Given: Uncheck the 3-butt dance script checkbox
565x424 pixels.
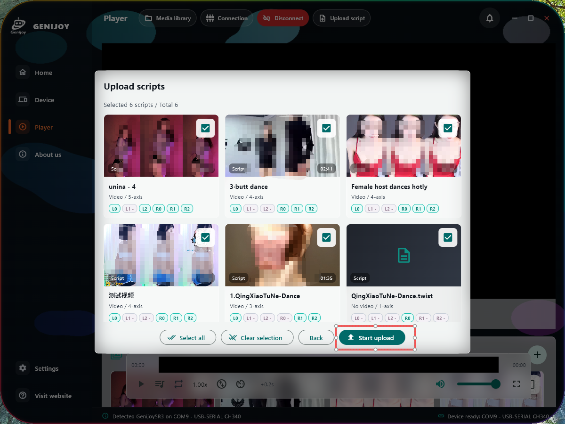Looking at the screenshot, I should [x=327, y=128].
